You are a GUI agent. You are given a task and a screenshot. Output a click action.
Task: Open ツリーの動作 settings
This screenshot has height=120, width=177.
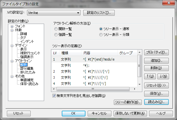point(128,102)
